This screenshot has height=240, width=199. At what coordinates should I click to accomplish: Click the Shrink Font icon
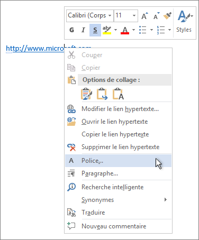156,16
